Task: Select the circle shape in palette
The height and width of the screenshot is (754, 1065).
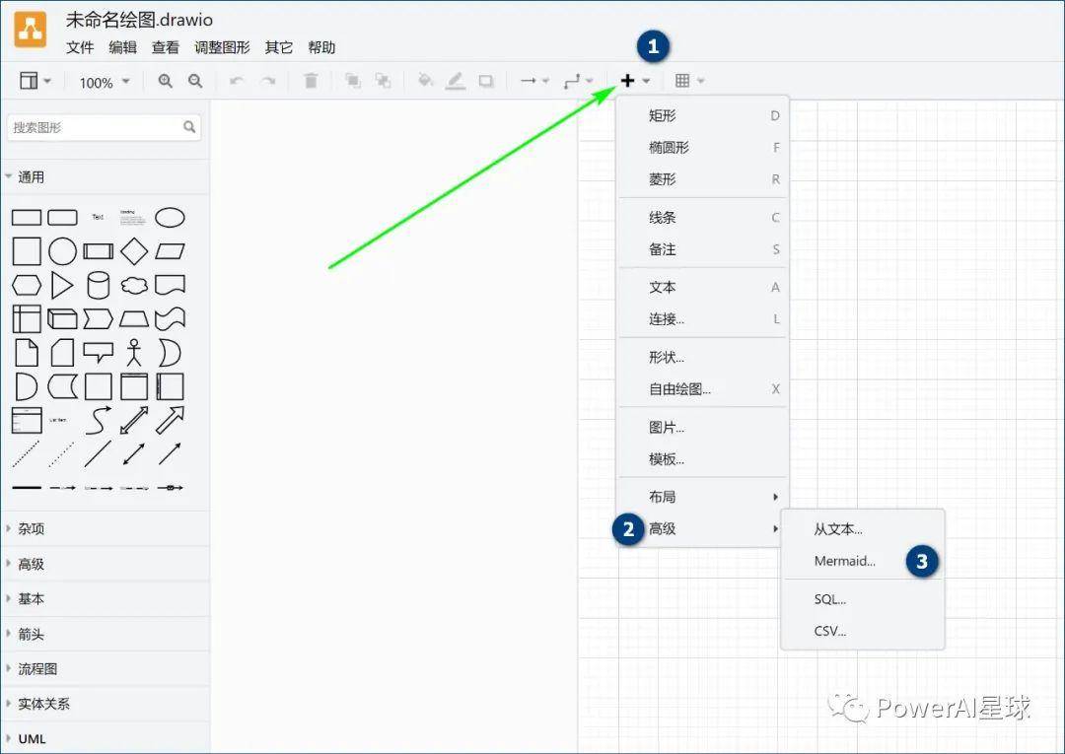Action: 62,251
